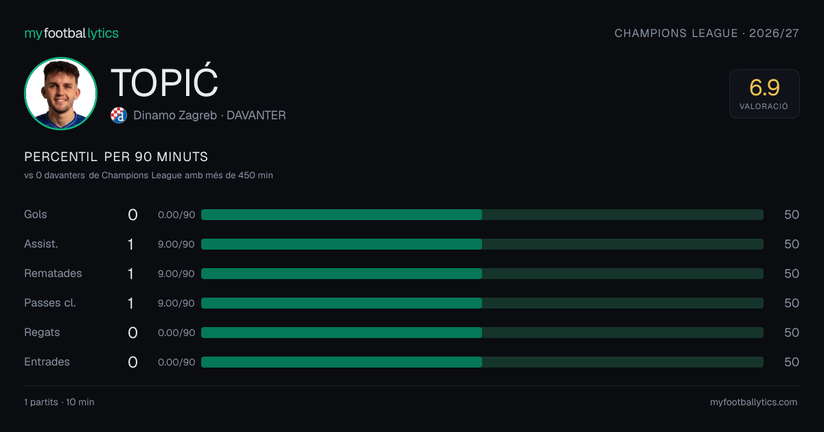Image resolution: width=824 pixels, height=432 pixels.
Task: Click the Assist. 9.00/90 rate value
Action: (x=176, y=244)
